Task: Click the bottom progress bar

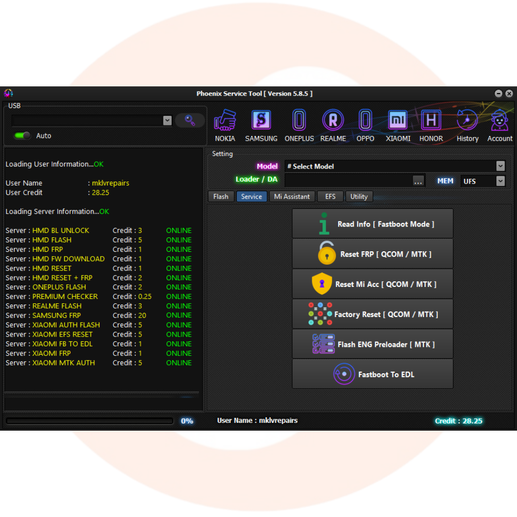Action: click(89, 421)
